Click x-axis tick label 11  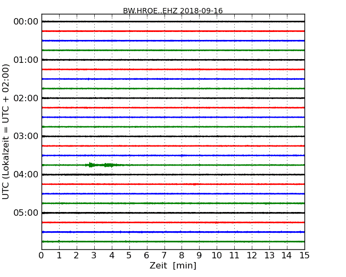234,256
